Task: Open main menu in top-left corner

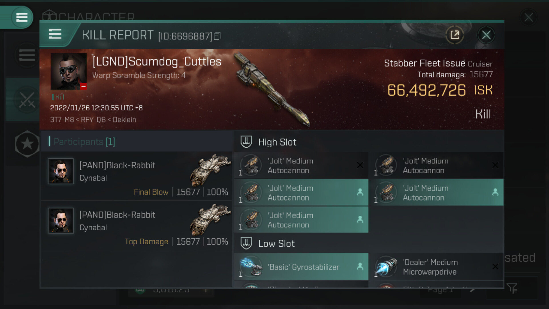Action: click(22, 17)
